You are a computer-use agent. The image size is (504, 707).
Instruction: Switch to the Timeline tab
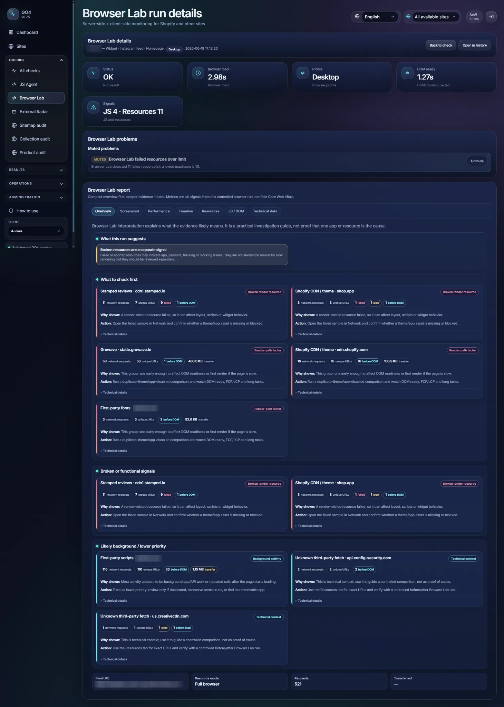coord(186,211)
